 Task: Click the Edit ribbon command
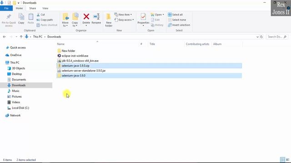coord(156,20)
